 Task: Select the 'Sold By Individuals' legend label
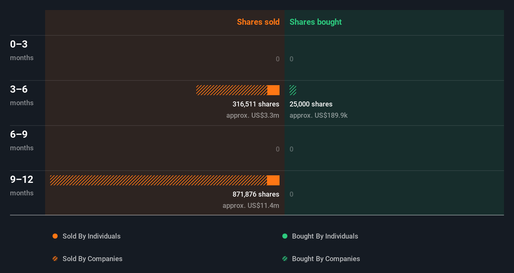91,236
